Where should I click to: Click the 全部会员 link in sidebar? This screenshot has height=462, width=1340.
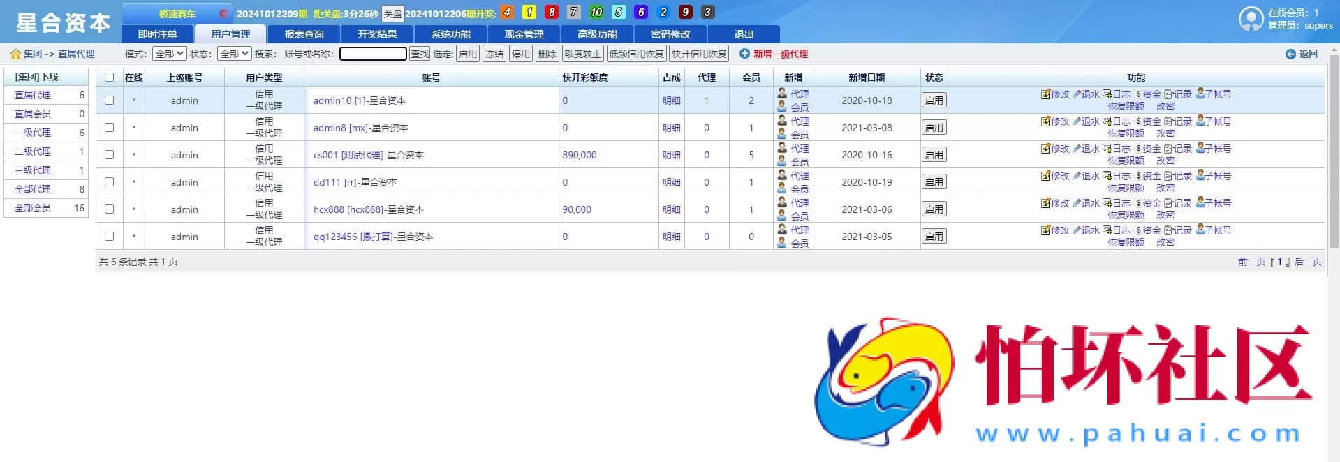(33, 208)
